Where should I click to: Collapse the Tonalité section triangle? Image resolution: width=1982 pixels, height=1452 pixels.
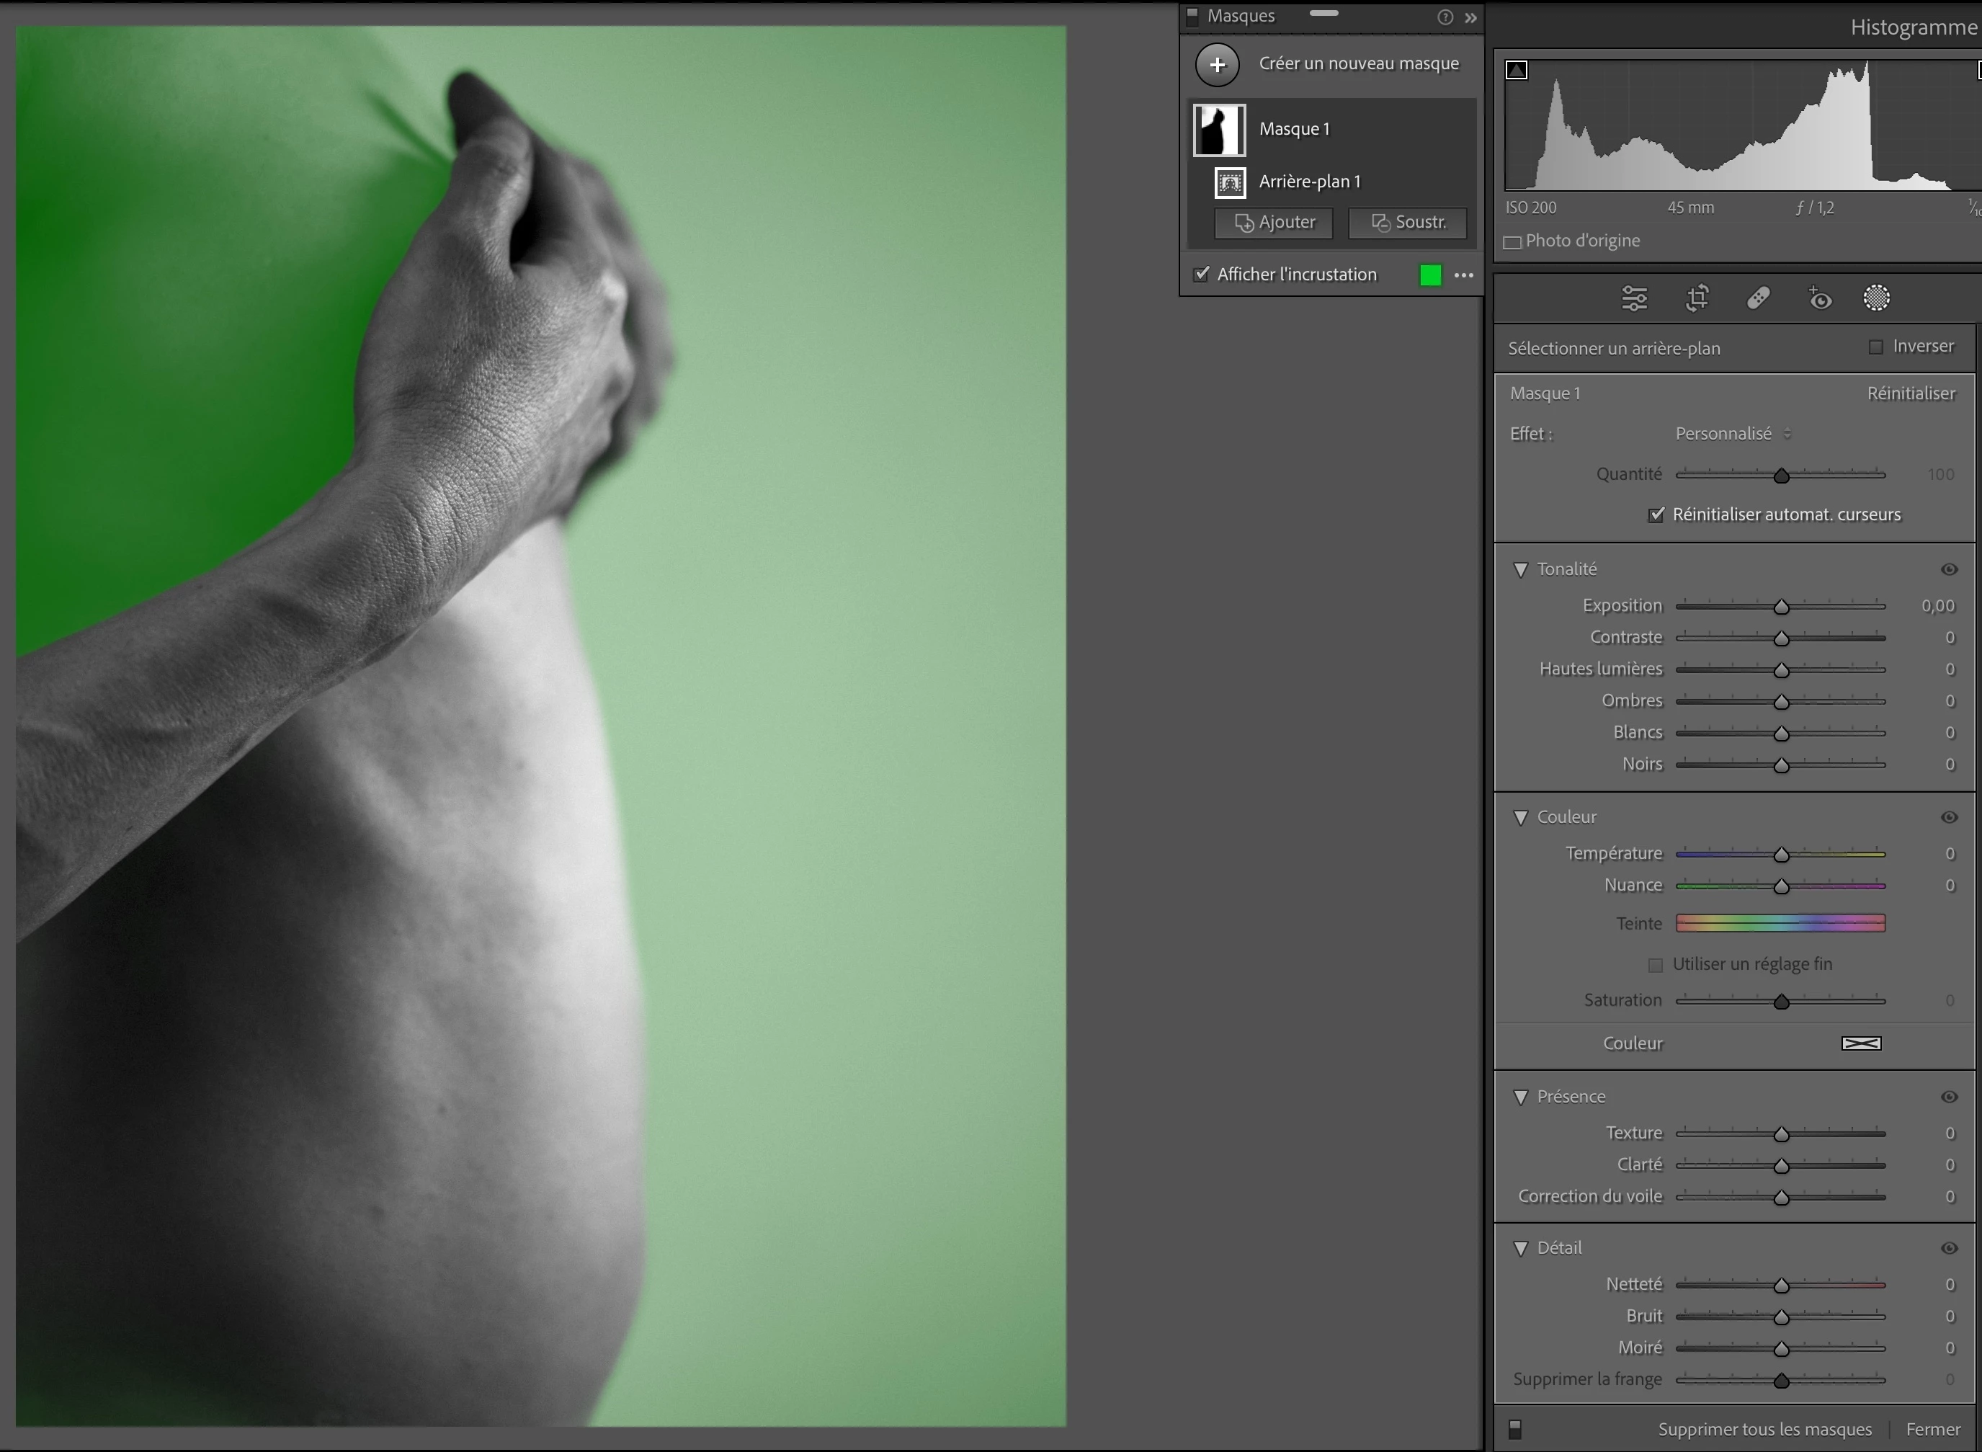click(x=1521, y=569)
